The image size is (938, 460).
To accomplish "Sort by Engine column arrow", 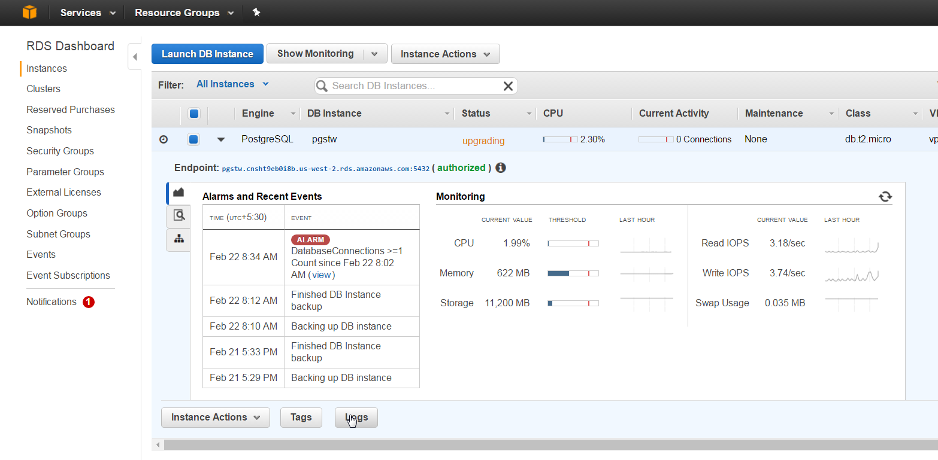I will (x=293, y=114).
